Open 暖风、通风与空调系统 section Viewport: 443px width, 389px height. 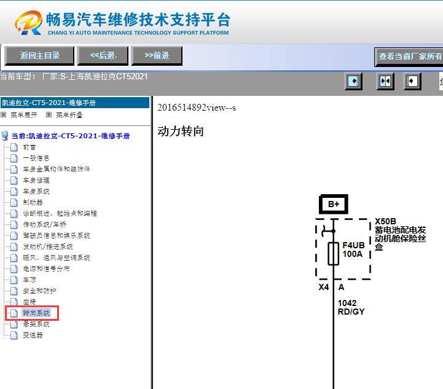(57, 257)
